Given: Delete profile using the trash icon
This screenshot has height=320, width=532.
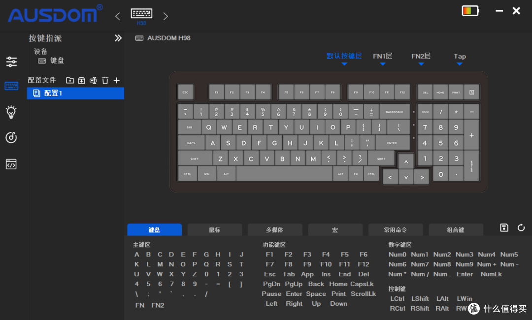Looking at the screenshot, I should pyautogui.click(x=105, y=80).
